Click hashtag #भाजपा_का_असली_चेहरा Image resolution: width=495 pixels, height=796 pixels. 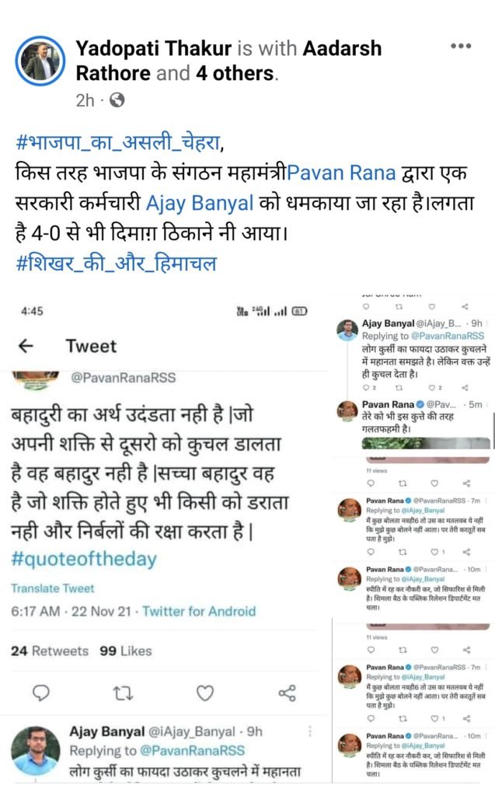click(118, 143)
